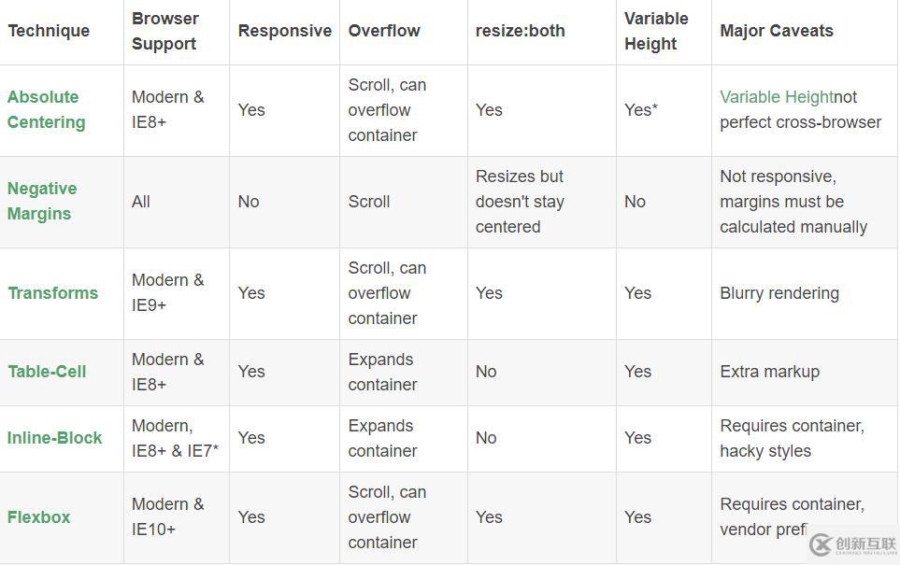The width and height of the screenshot is (900, 565).
Task: Follow the Transforms technique link
Action: (53, 293)
